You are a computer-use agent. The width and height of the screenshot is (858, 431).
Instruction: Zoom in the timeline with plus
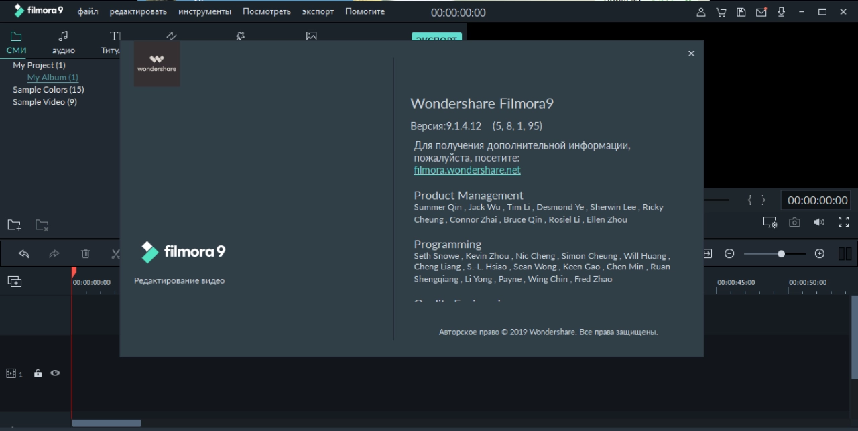(x=819, y=253)
